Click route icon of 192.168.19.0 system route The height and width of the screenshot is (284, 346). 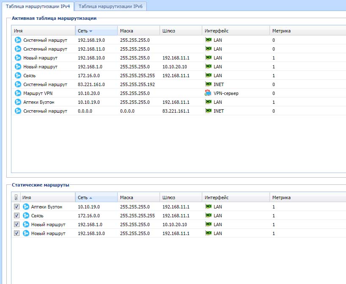18,40
